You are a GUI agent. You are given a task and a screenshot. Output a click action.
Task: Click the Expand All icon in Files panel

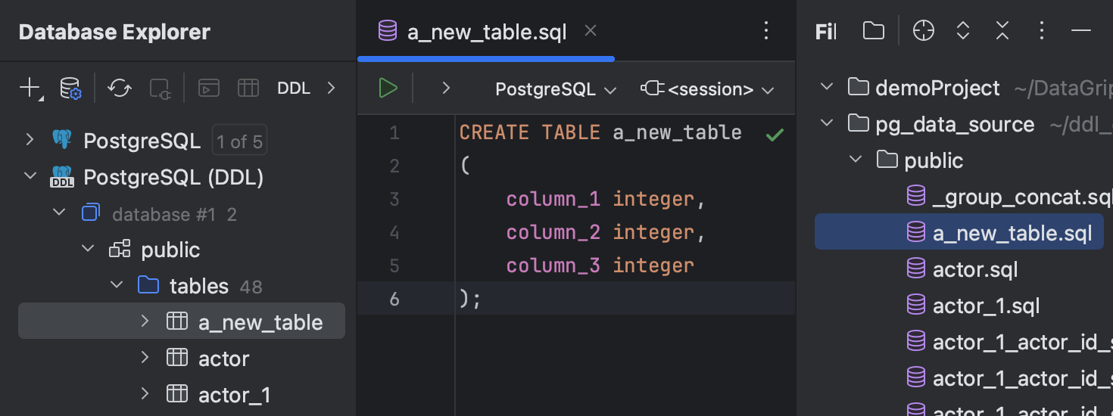coord(963,31)
